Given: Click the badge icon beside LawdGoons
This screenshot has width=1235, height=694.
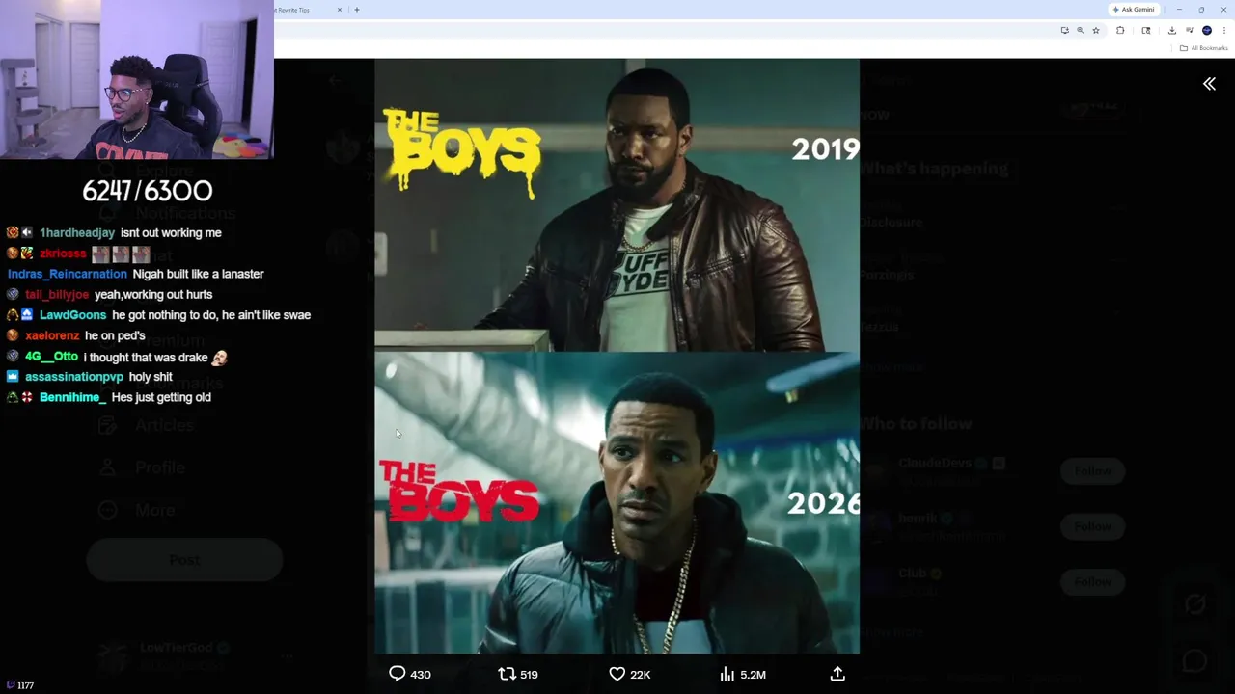Looking at the screenshot, I should click(x=13, y=315).
